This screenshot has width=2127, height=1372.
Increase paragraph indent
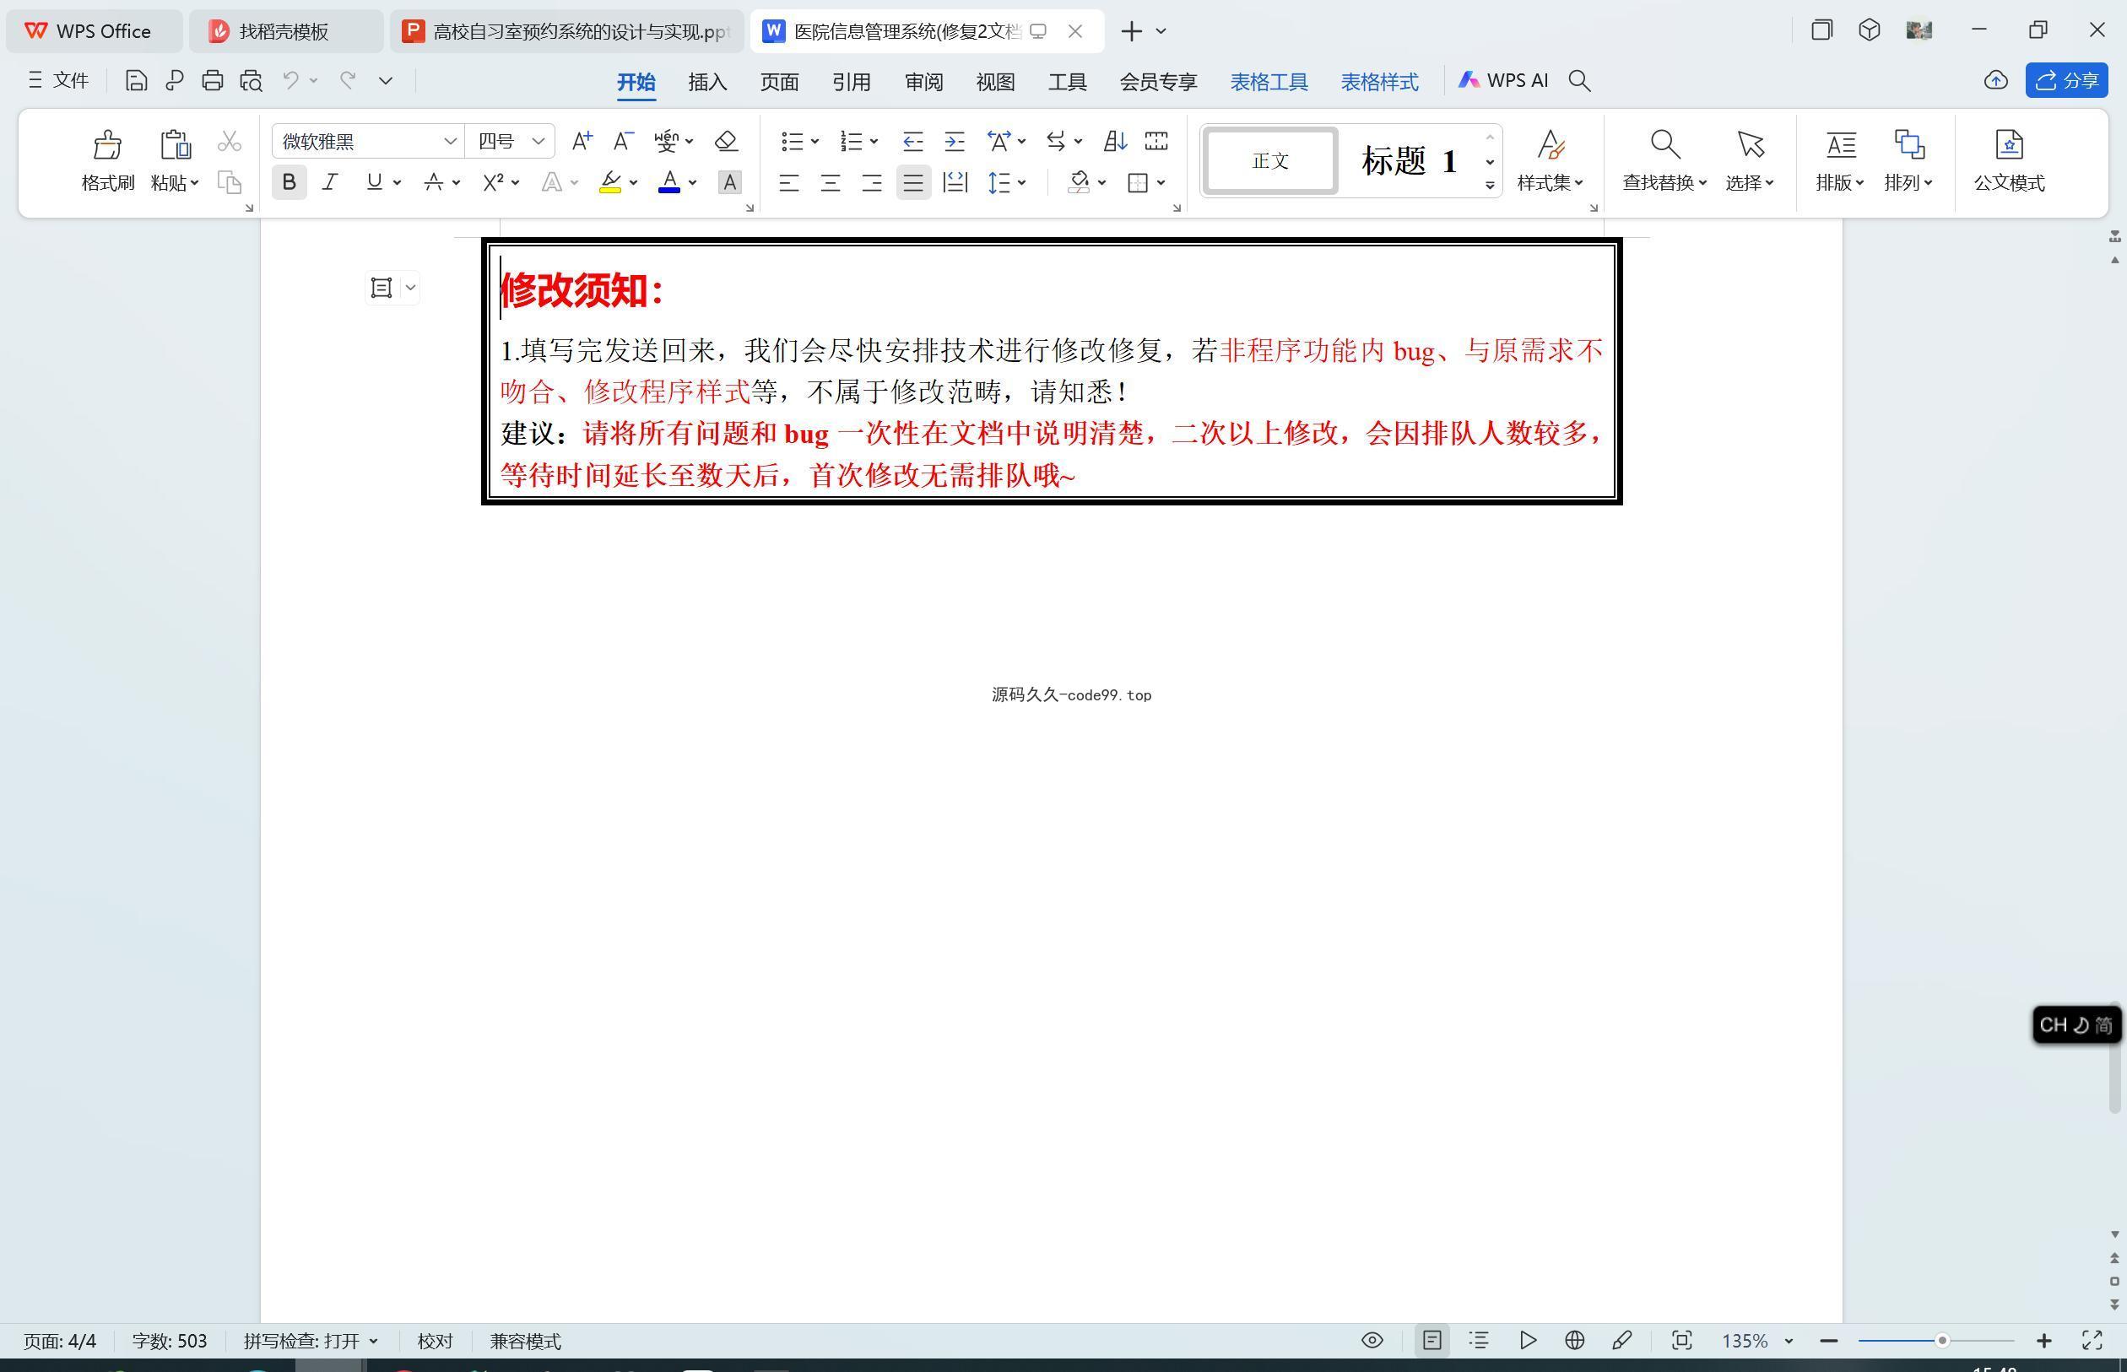coord(955,141)
